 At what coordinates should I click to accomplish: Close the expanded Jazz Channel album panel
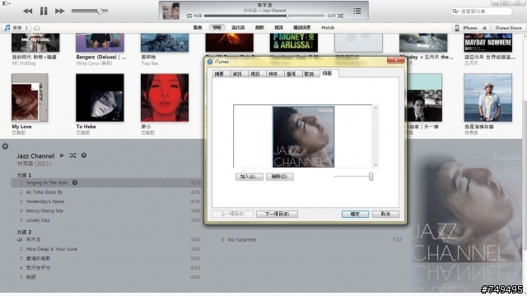(6, 146)
